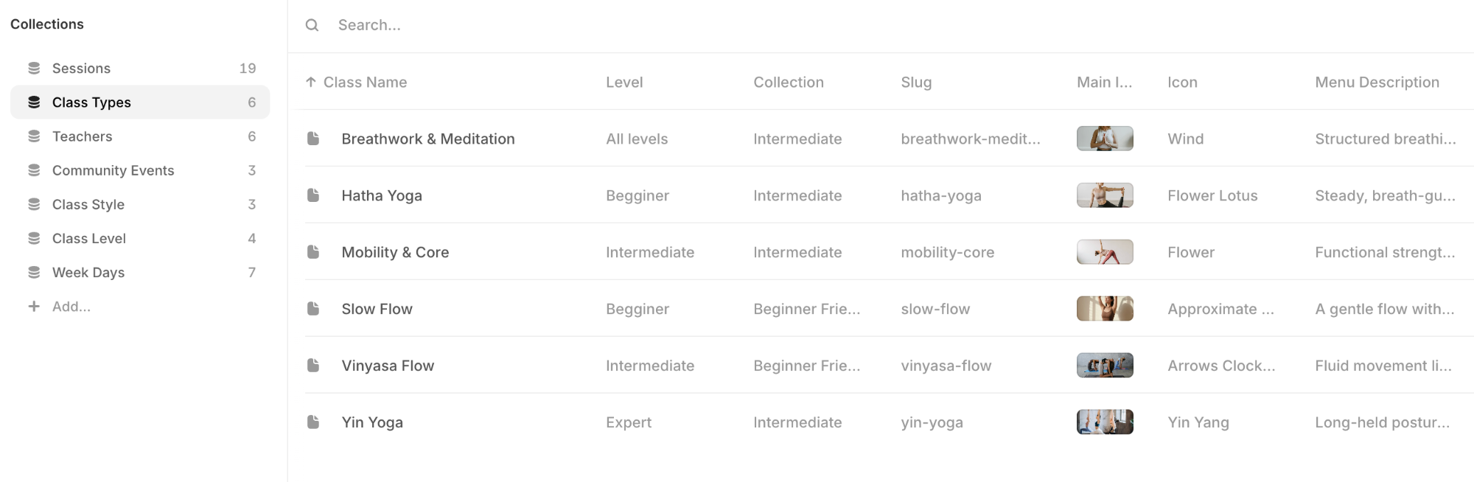Click the Mobility & Core main image thumbnail
The image size is (1474, 482).
pyautogui.click(x=1104, y=252)
